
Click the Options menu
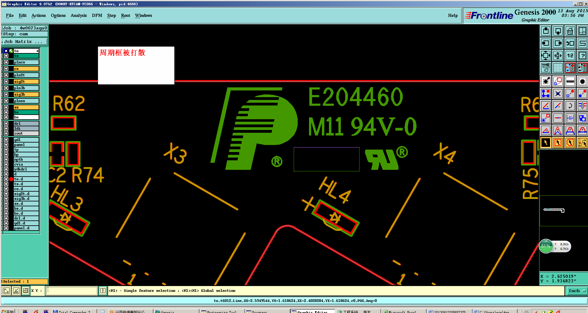58,16
